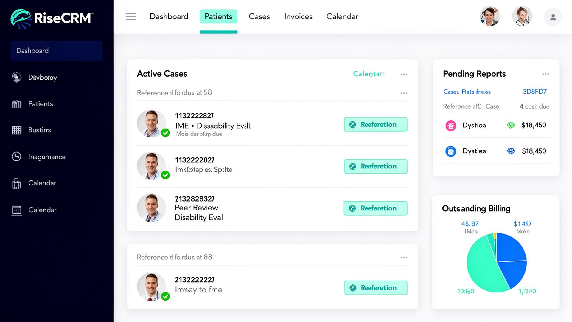Open the Pending Reports ellipsis menu

(x=546, y=74)
